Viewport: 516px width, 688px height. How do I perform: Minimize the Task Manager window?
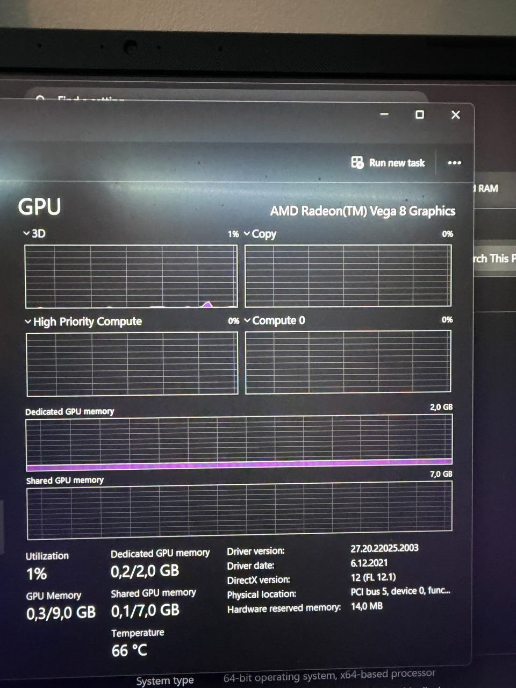point(384,114)
